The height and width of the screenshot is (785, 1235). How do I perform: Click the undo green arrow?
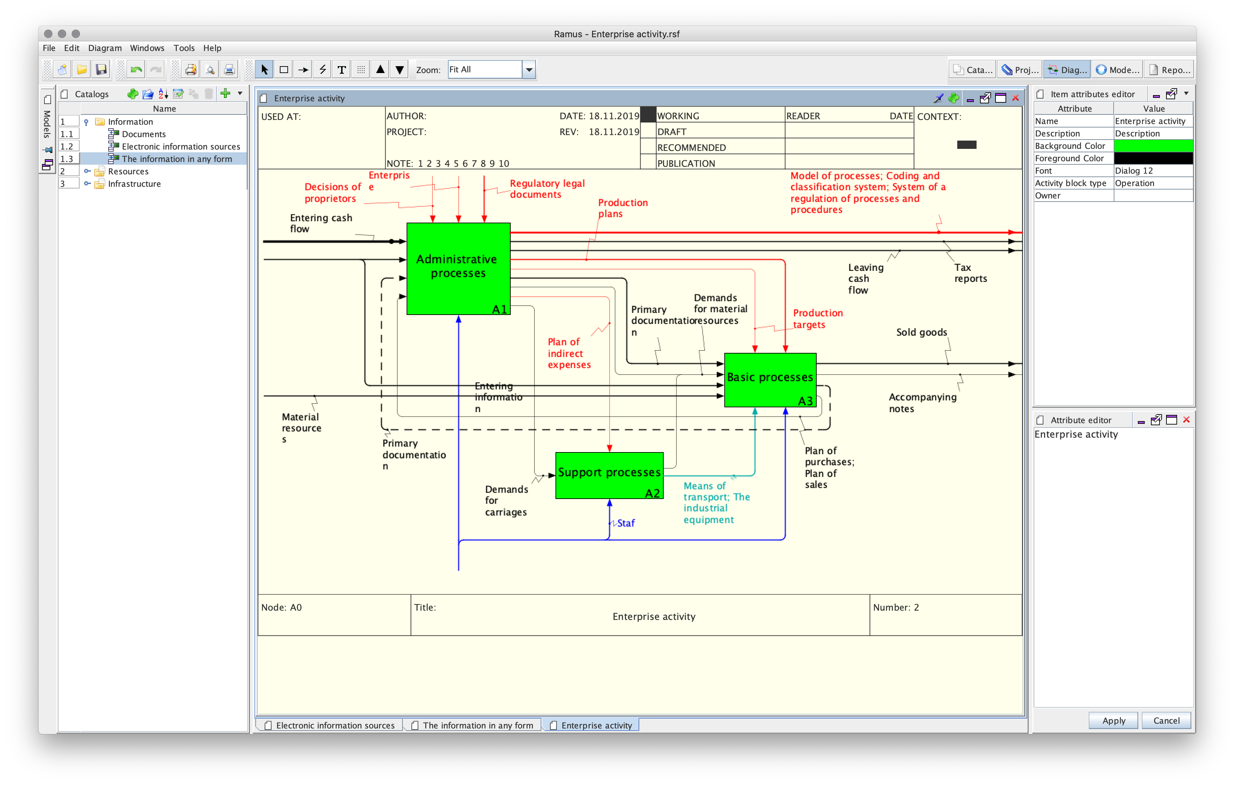136,70
